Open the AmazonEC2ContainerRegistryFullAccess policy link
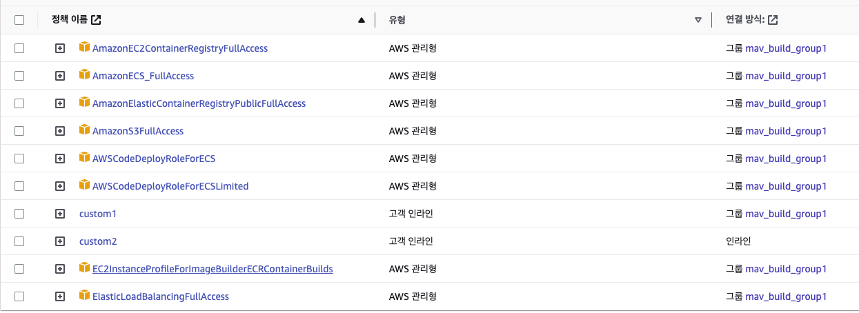 (x=180, y=48)
